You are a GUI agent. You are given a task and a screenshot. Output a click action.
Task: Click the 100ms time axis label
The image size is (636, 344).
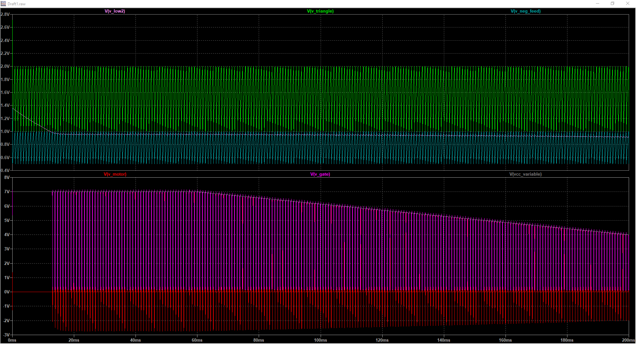pyautogui.click(x=320, y=340)
